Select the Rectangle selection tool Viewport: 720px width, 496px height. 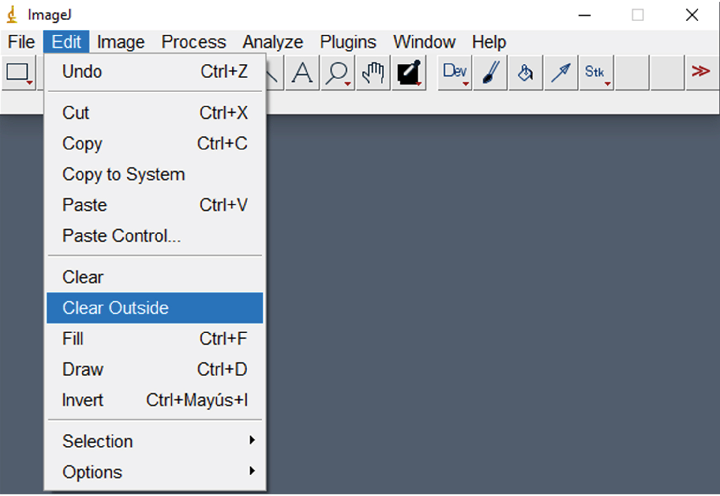click(18, 72)
